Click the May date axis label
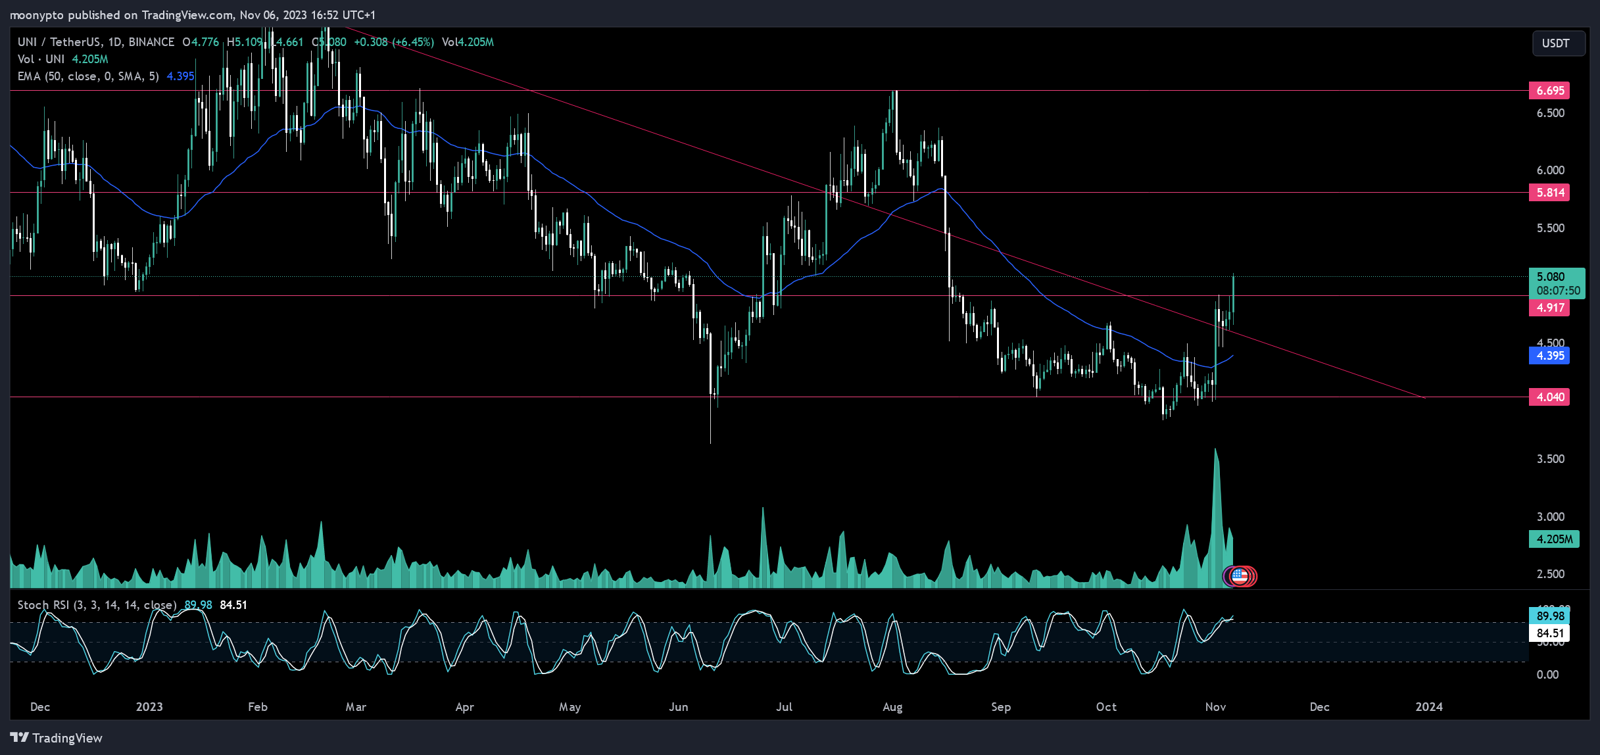This screenshot has height=755, width=1600. coord(570,707)
